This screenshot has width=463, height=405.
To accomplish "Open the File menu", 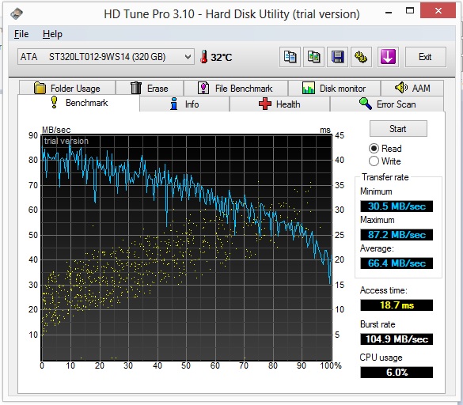I will [21, 34].
